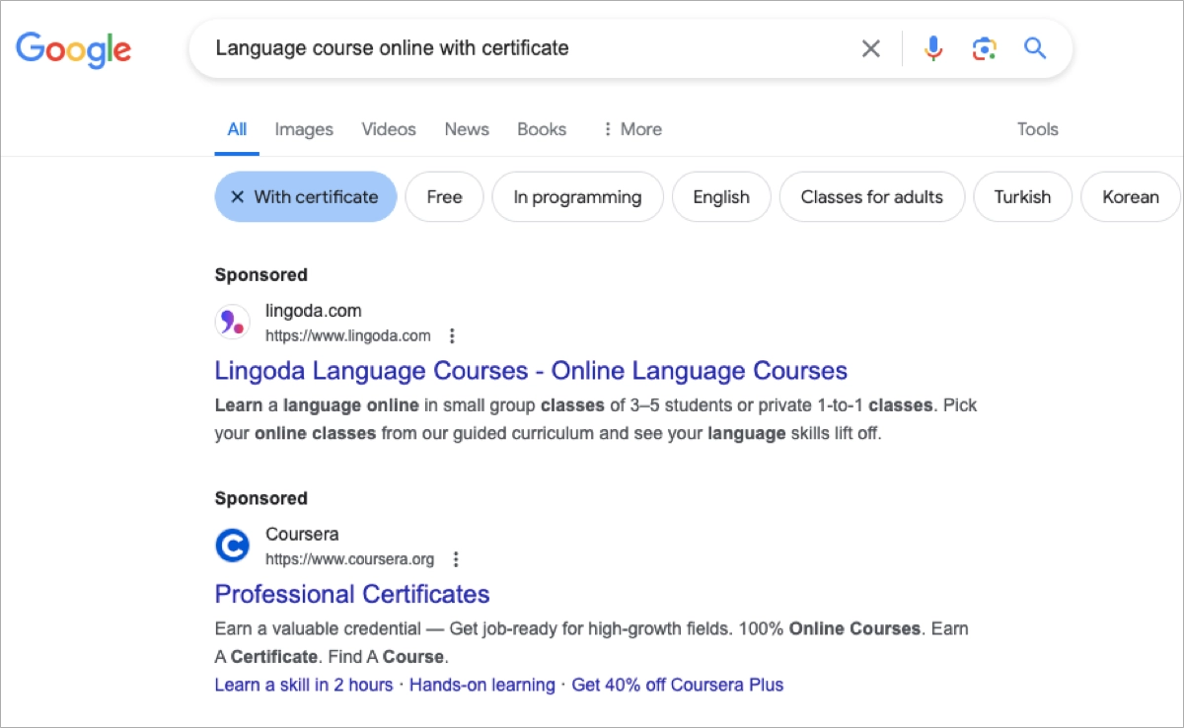1184x728 pixels.
Task: Switch to the Images tab
Action: (304, 129)
